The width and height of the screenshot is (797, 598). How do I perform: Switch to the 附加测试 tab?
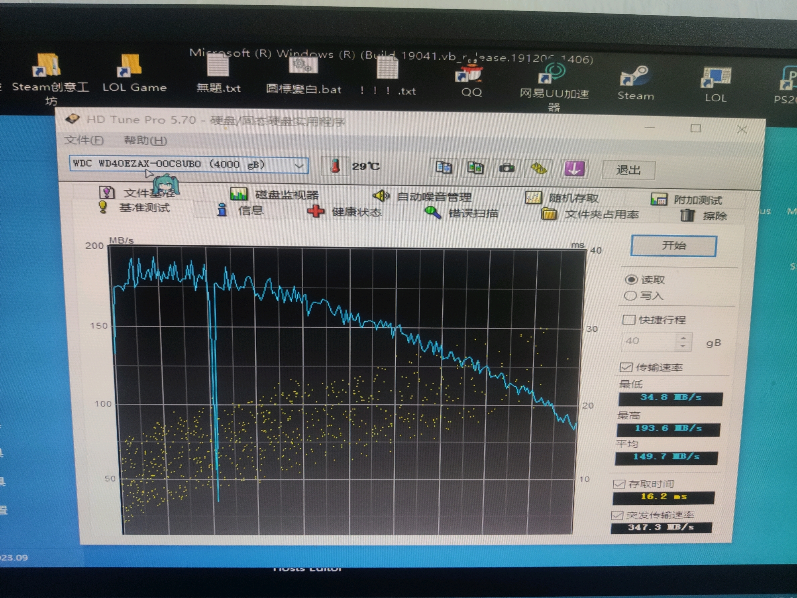686,199
